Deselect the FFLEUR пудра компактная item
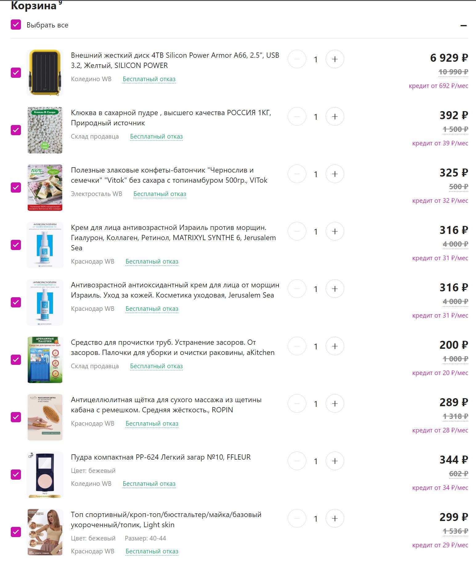Viewport: 476px width, 563px height. pos(16,474)
